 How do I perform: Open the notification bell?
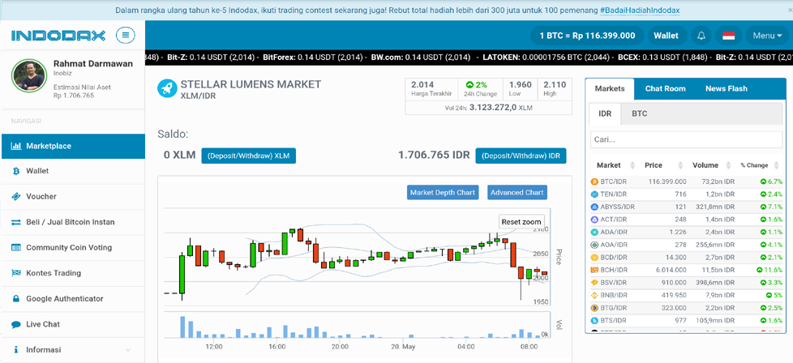701,36
